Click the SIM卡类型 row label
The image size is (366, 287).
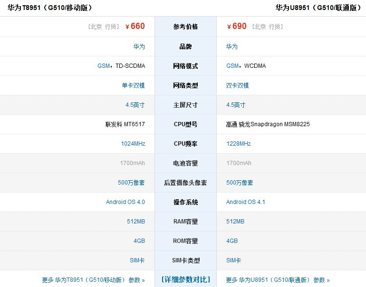[186, 260]
